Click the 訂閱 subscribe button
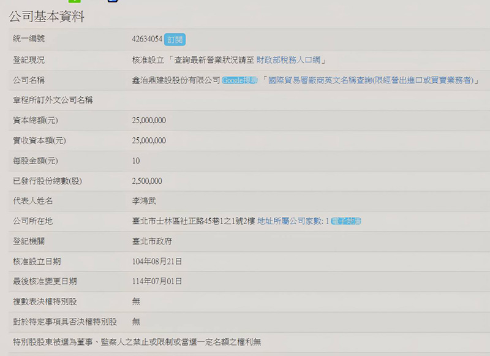The height and width of the screenshot is (356, 490). point(175,39)
